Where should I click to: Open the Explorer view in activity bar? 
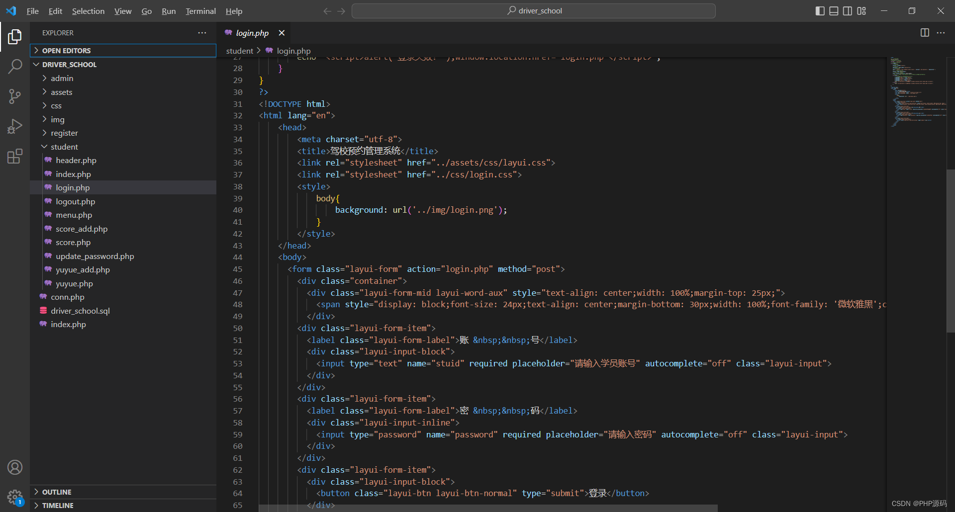coord(15,37)
